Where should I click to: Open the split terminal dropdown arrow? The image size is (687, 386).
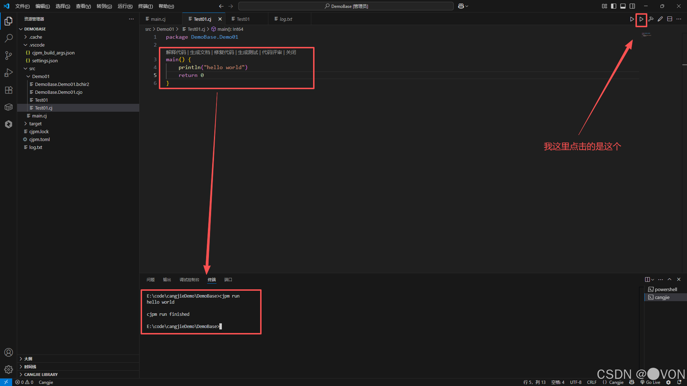click(x=653, y=280)
